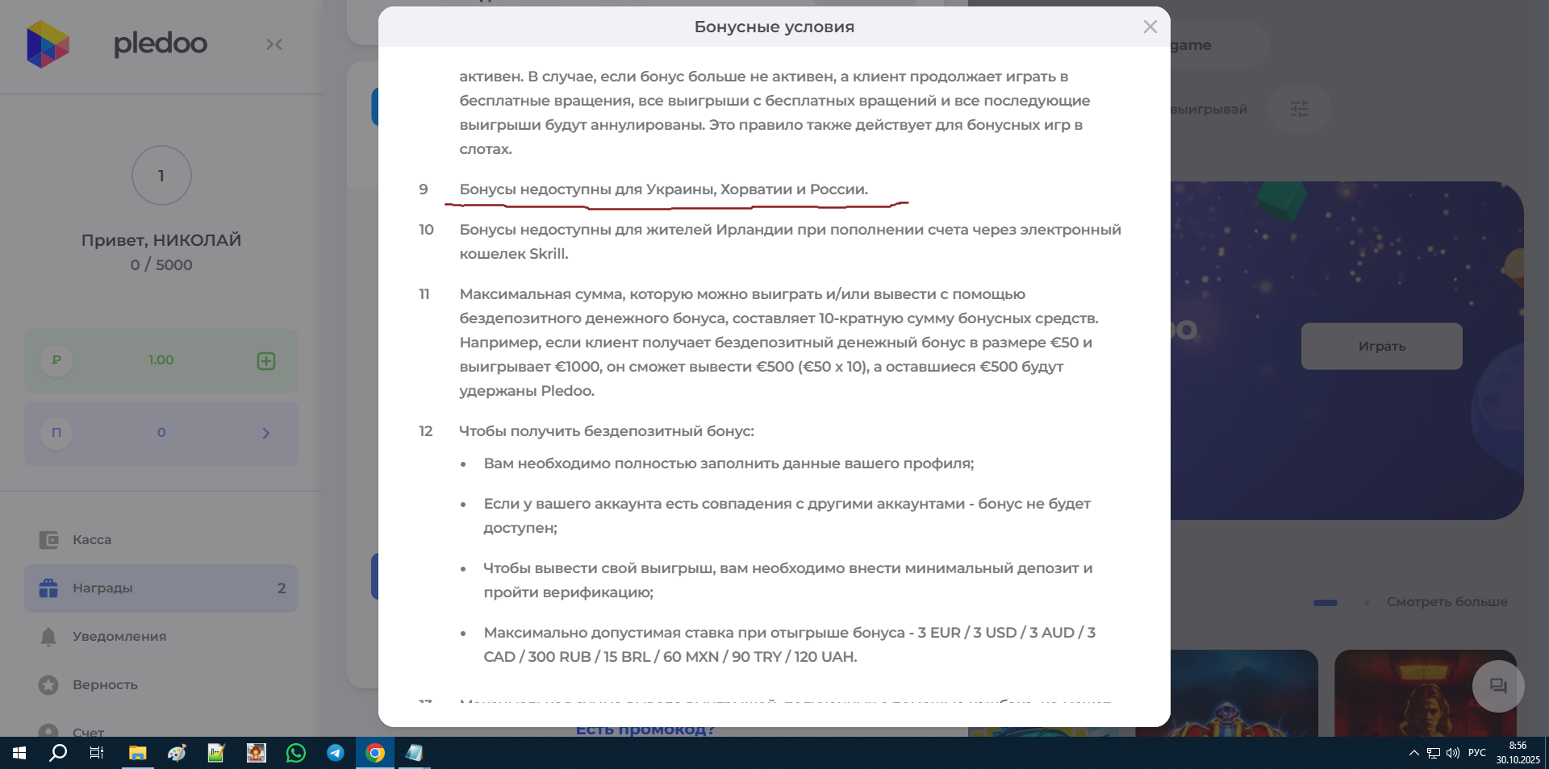
Task: Open Уведомления bell item
Action: click(x=119, y=637)
